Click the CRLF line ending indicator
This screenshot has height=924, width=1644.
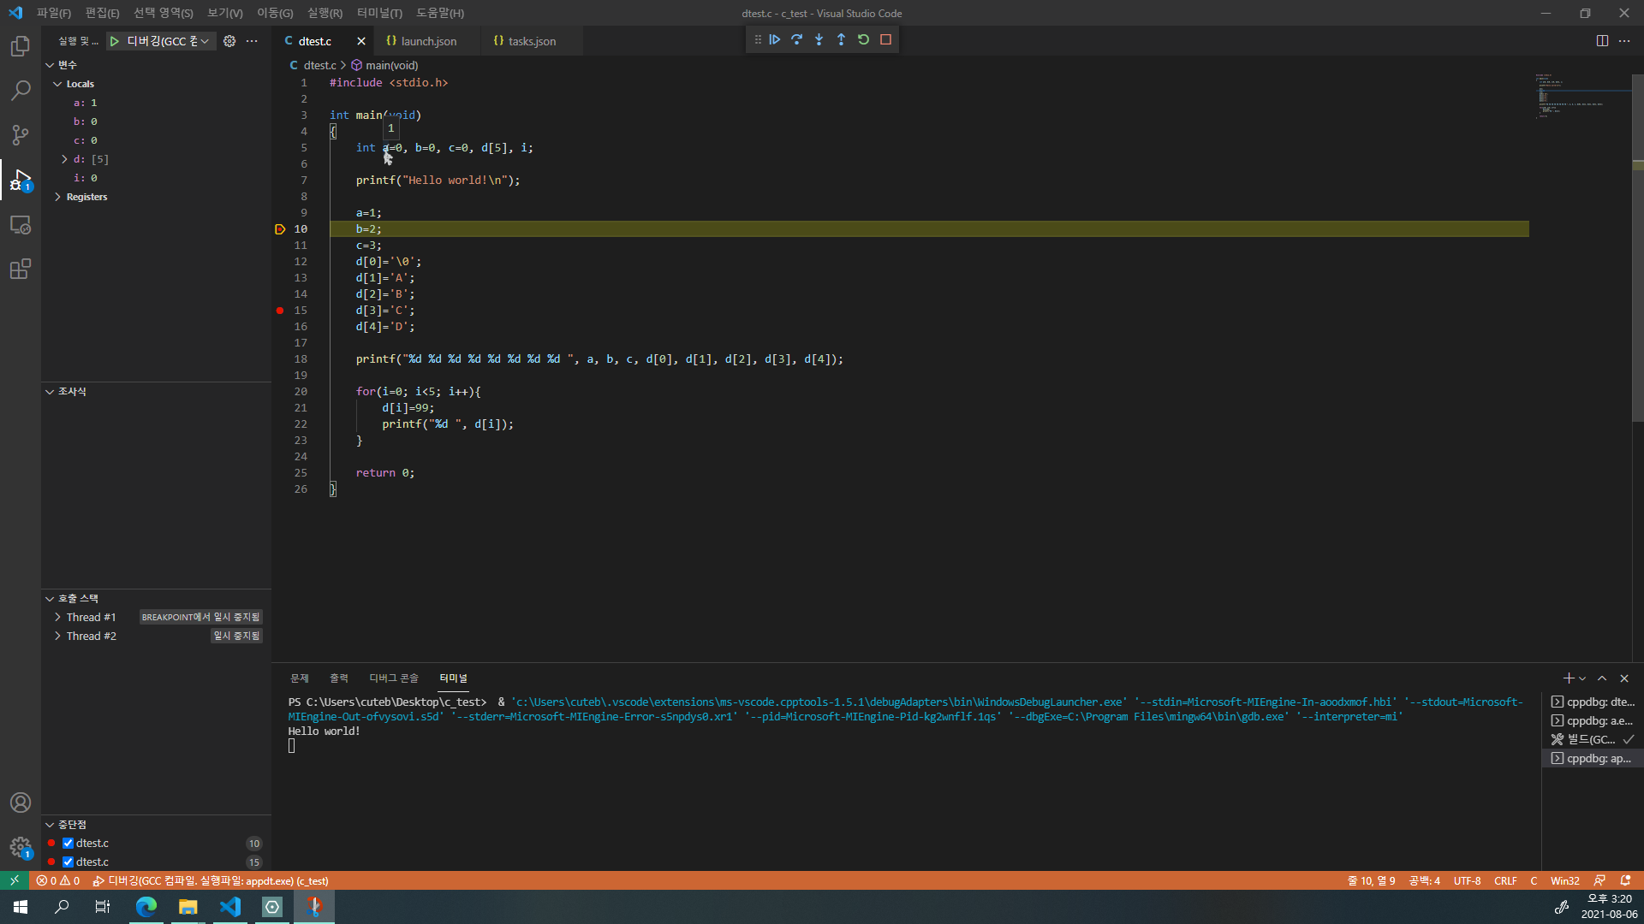[x=1505, y=881]
